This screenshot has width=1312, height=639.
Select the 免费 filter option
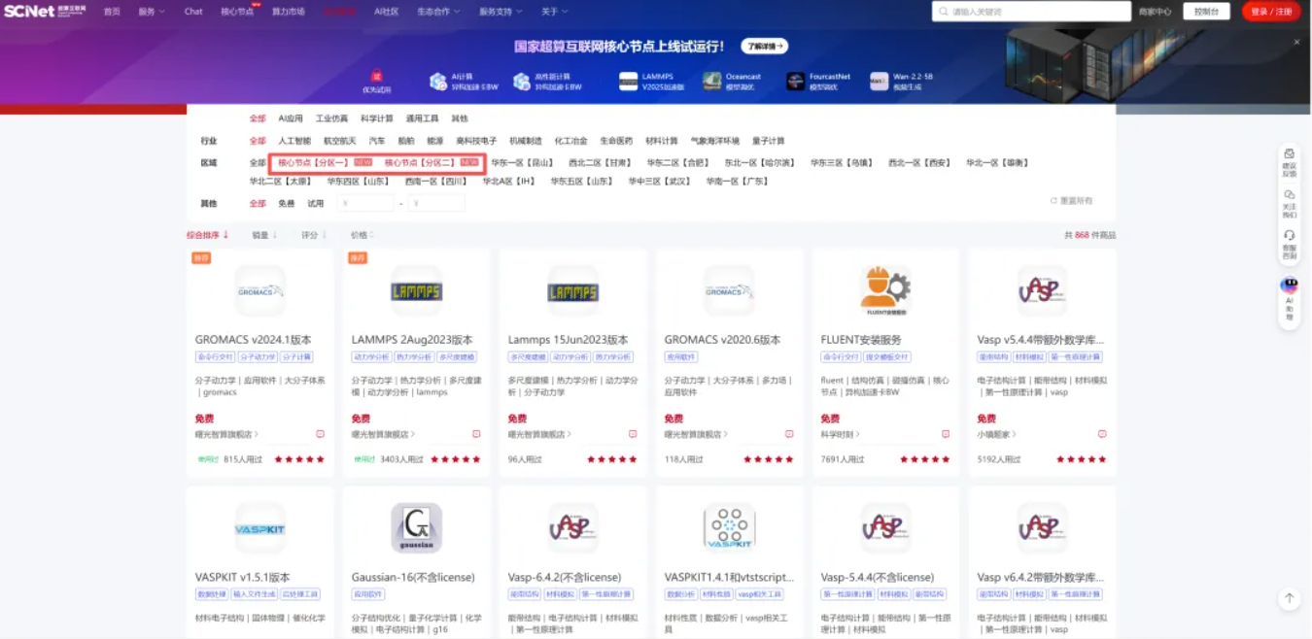286,204
